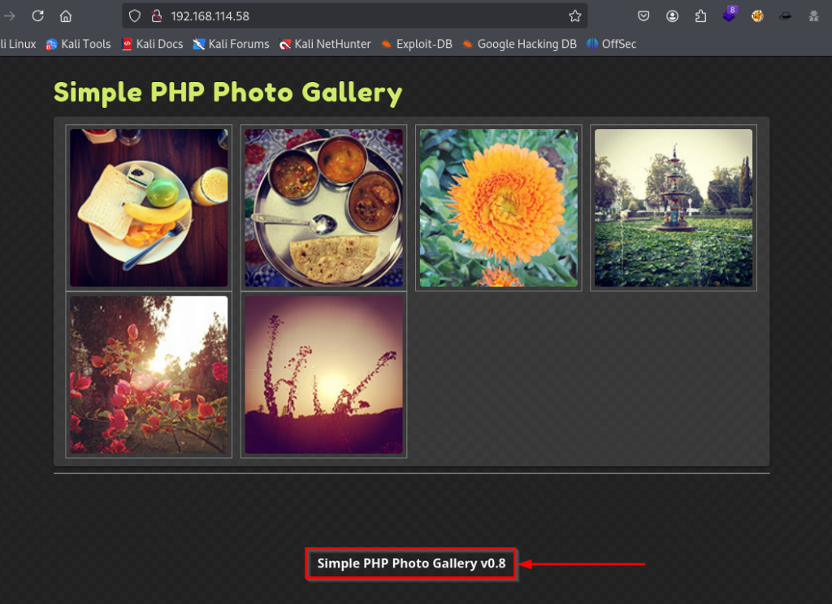Open the orange FoxyProxy-style extension icon
This screenshot has width=832, height=604.
[x=757, y=16]
